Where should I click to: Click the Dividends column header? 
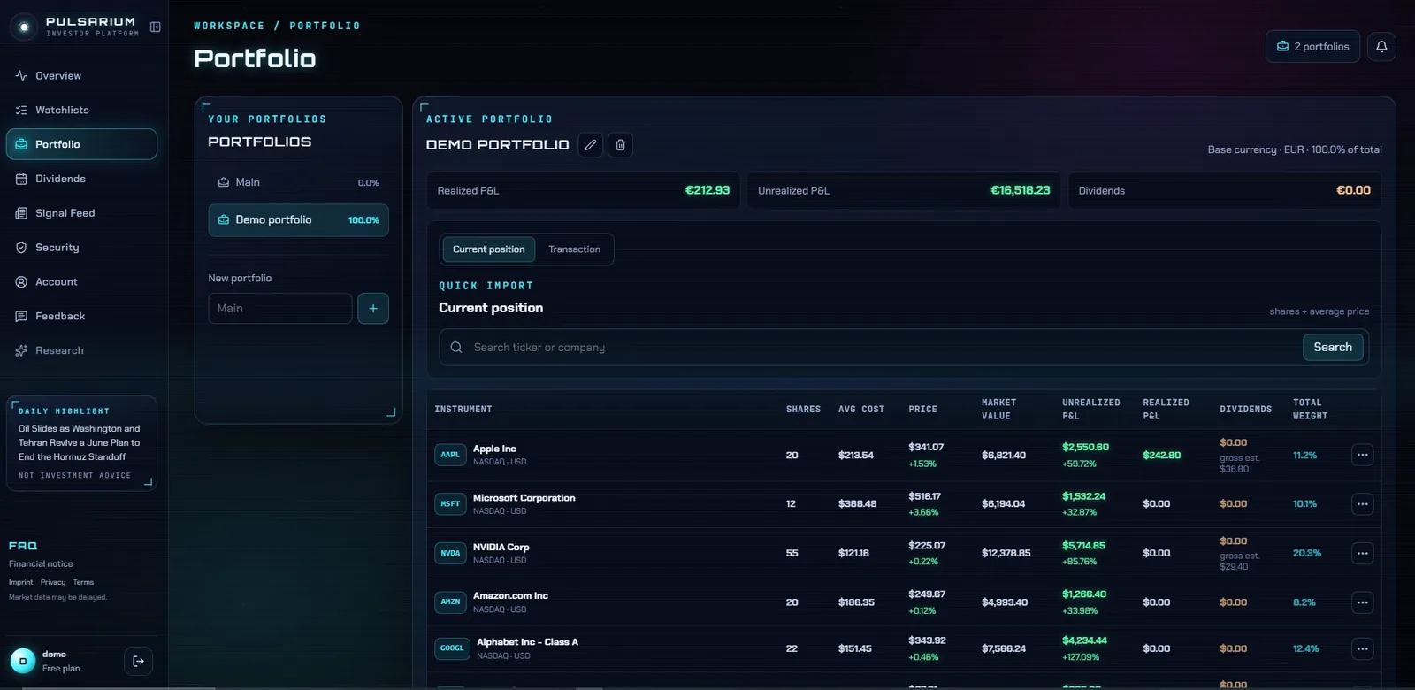pos(1245,410)
